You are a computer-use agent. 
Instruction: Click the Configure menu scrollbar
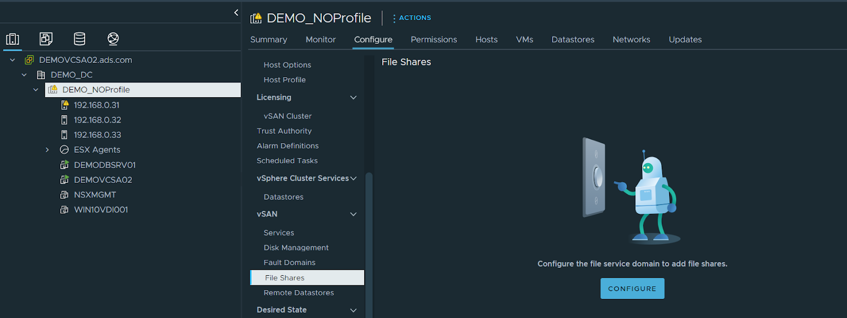pos(369,245)
